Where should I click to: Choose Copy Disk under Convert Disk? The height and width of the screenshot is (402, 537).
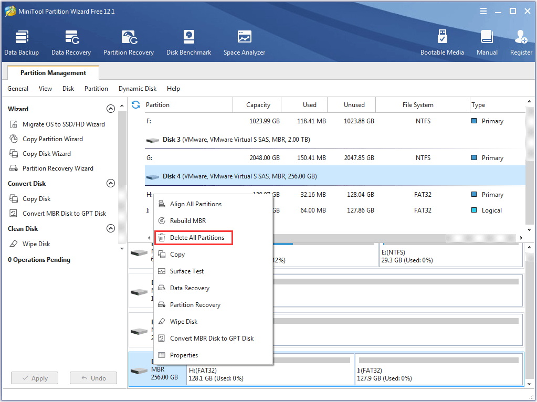tap(36, 199)
